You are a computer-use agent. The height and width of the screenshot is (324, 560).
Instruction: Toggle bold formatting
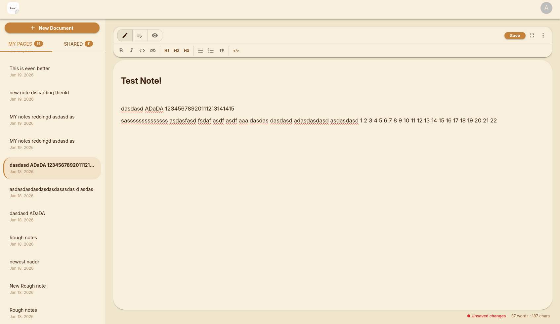pos(121,51)
